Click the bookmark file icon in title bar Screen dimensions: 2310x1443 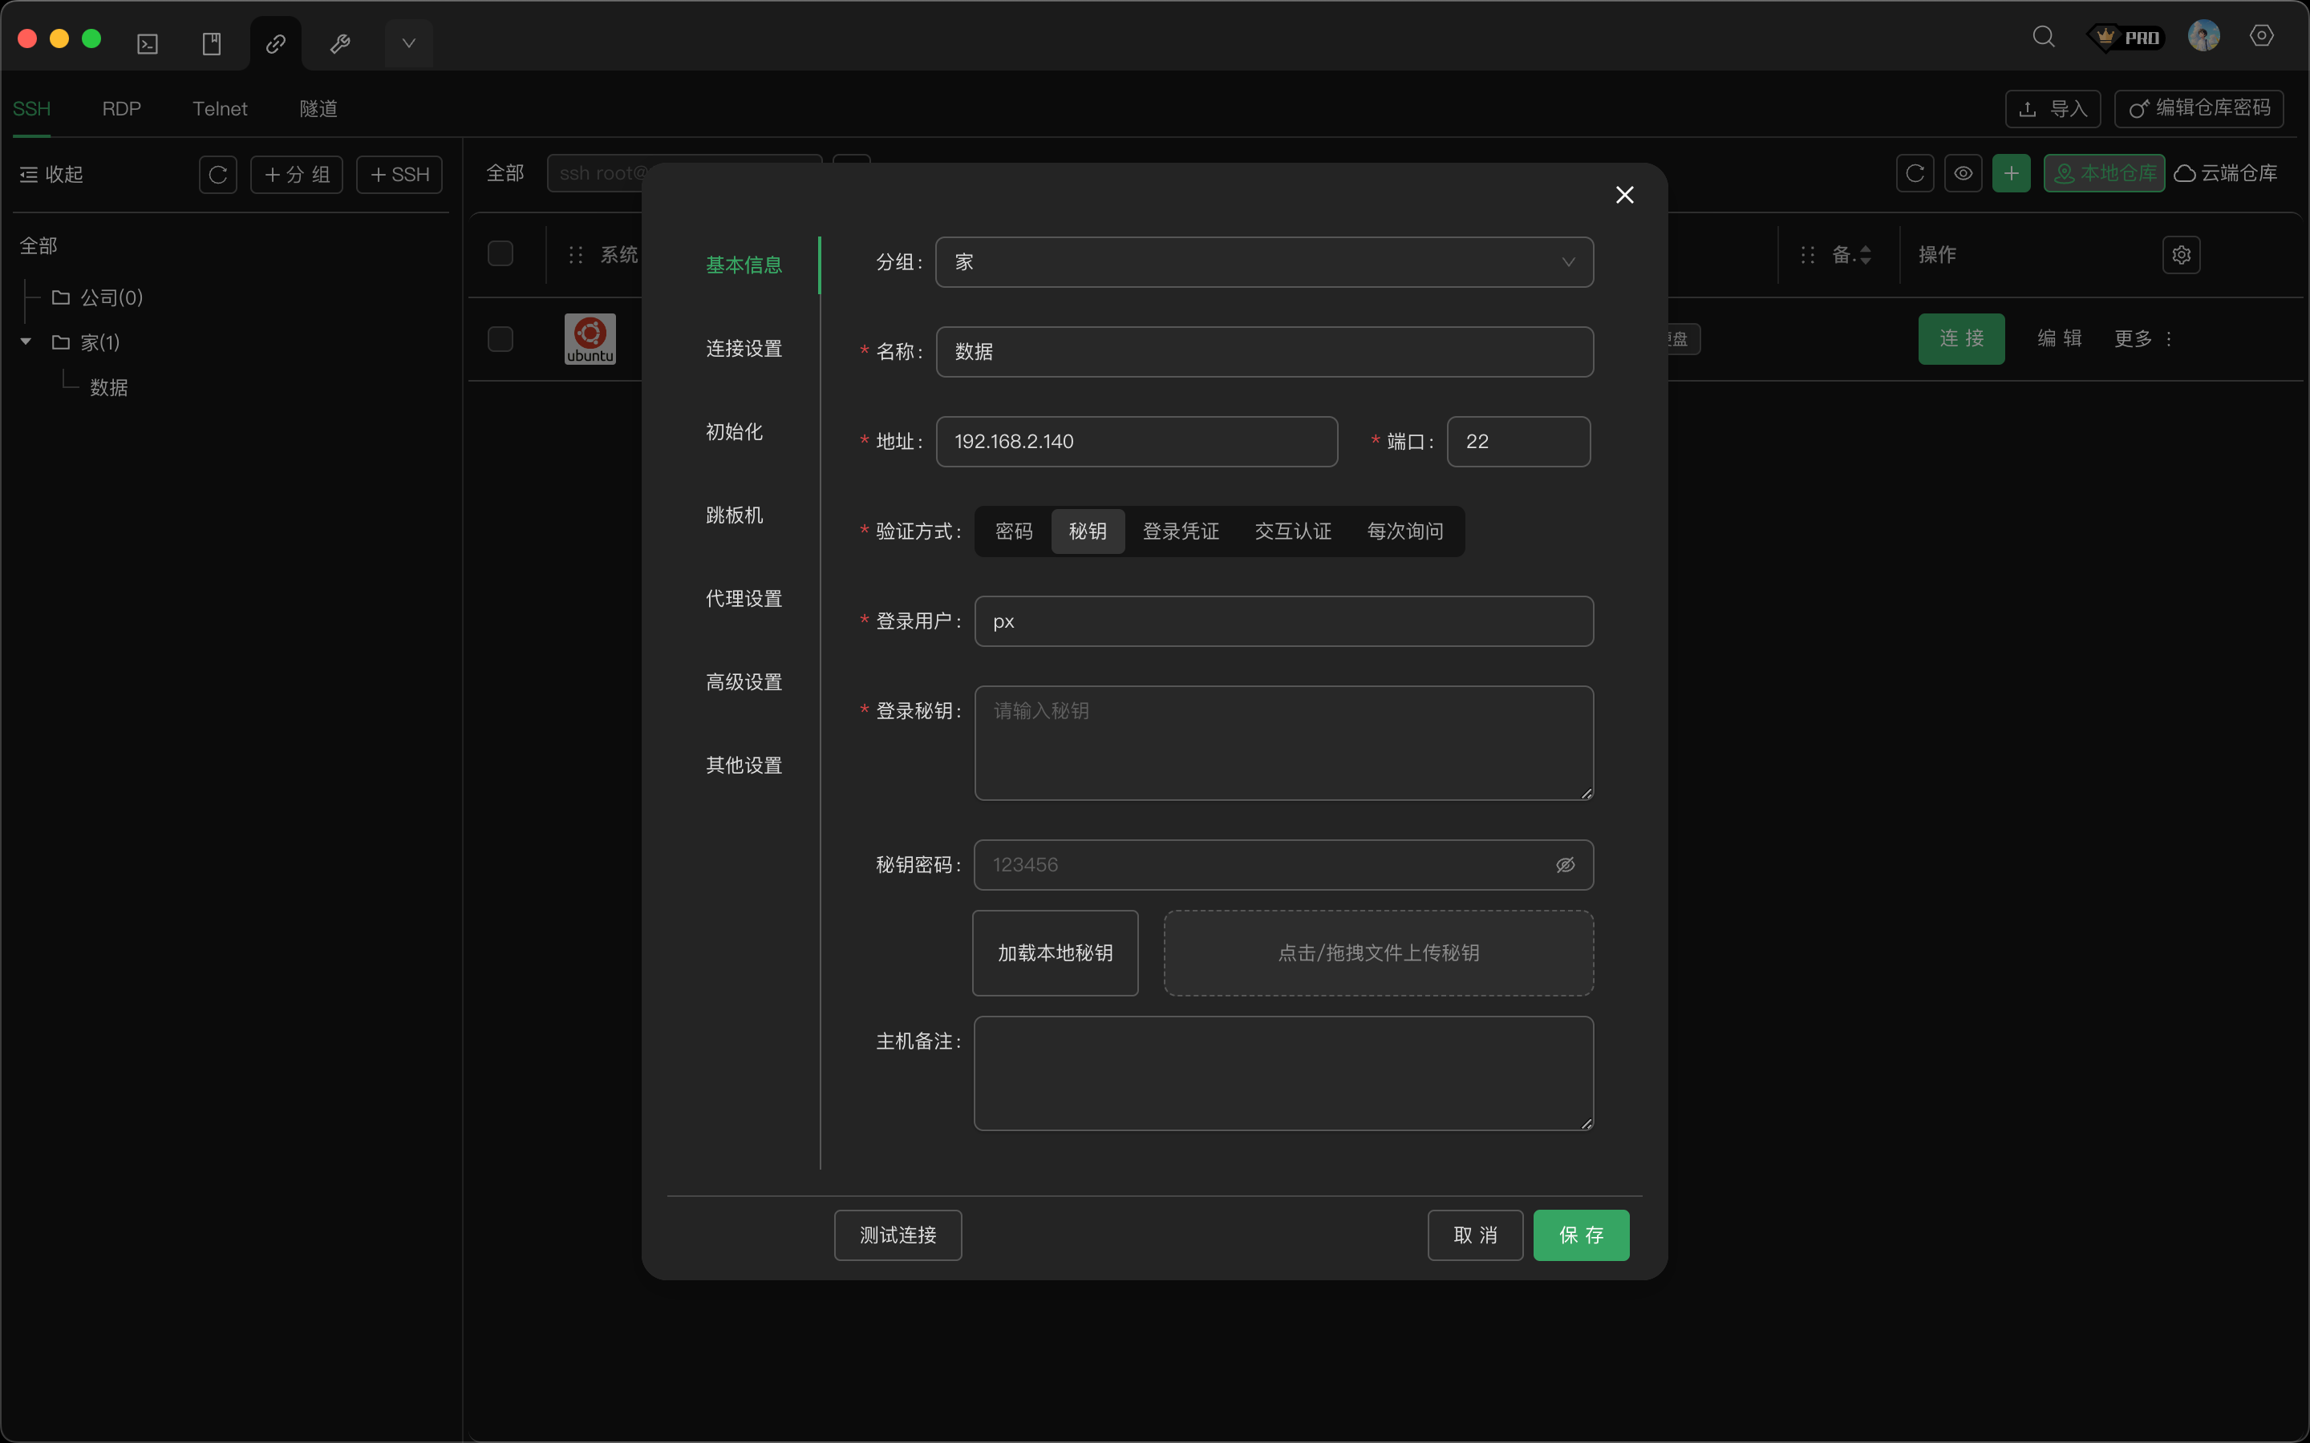(x=212, y=44)
